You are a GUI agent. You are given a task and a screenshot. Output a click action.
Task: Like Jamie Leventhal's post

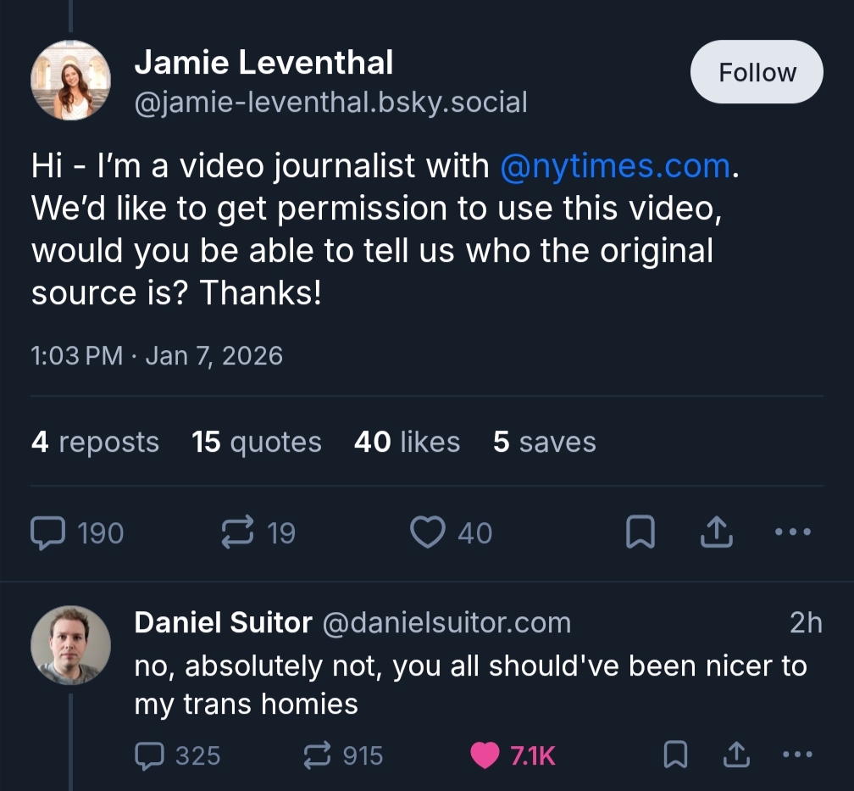pyautogui.click(x=428, y=532)
